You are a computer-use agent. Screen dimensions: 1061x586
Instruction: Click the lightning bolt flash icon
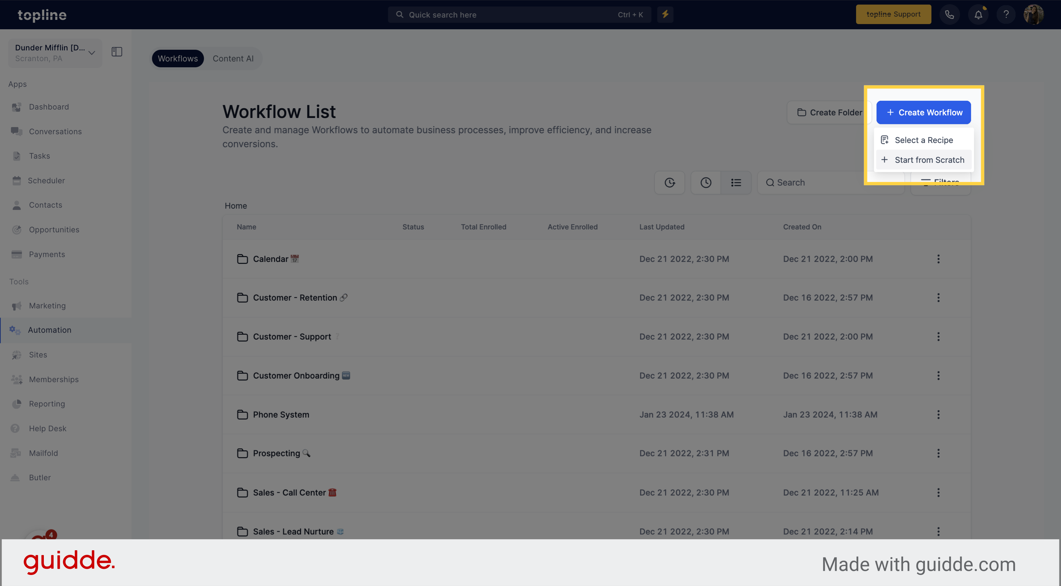tap(664, 14)
